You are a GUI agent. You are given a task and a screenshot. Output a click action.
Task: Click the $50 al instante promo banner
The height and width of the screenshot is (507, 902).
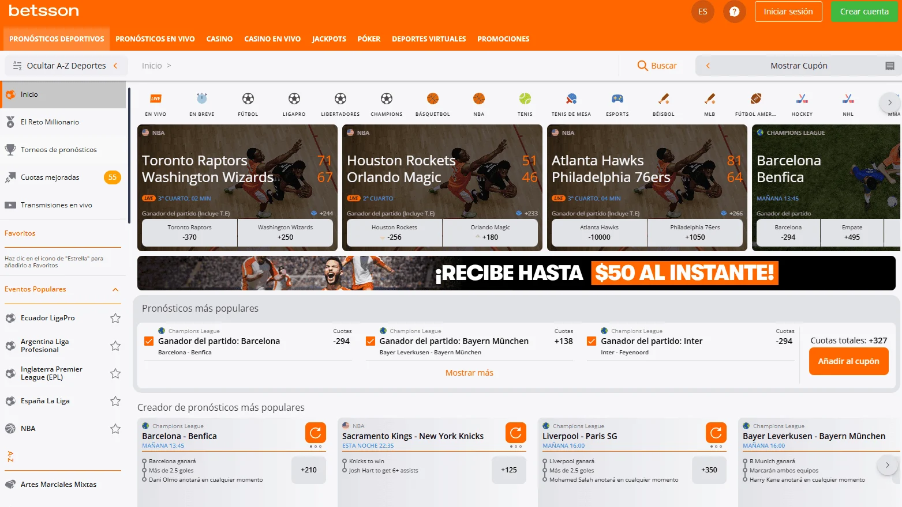516,273
